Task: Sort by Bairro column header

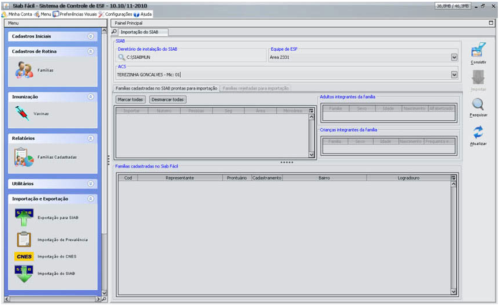Action: tap(324, 178)
